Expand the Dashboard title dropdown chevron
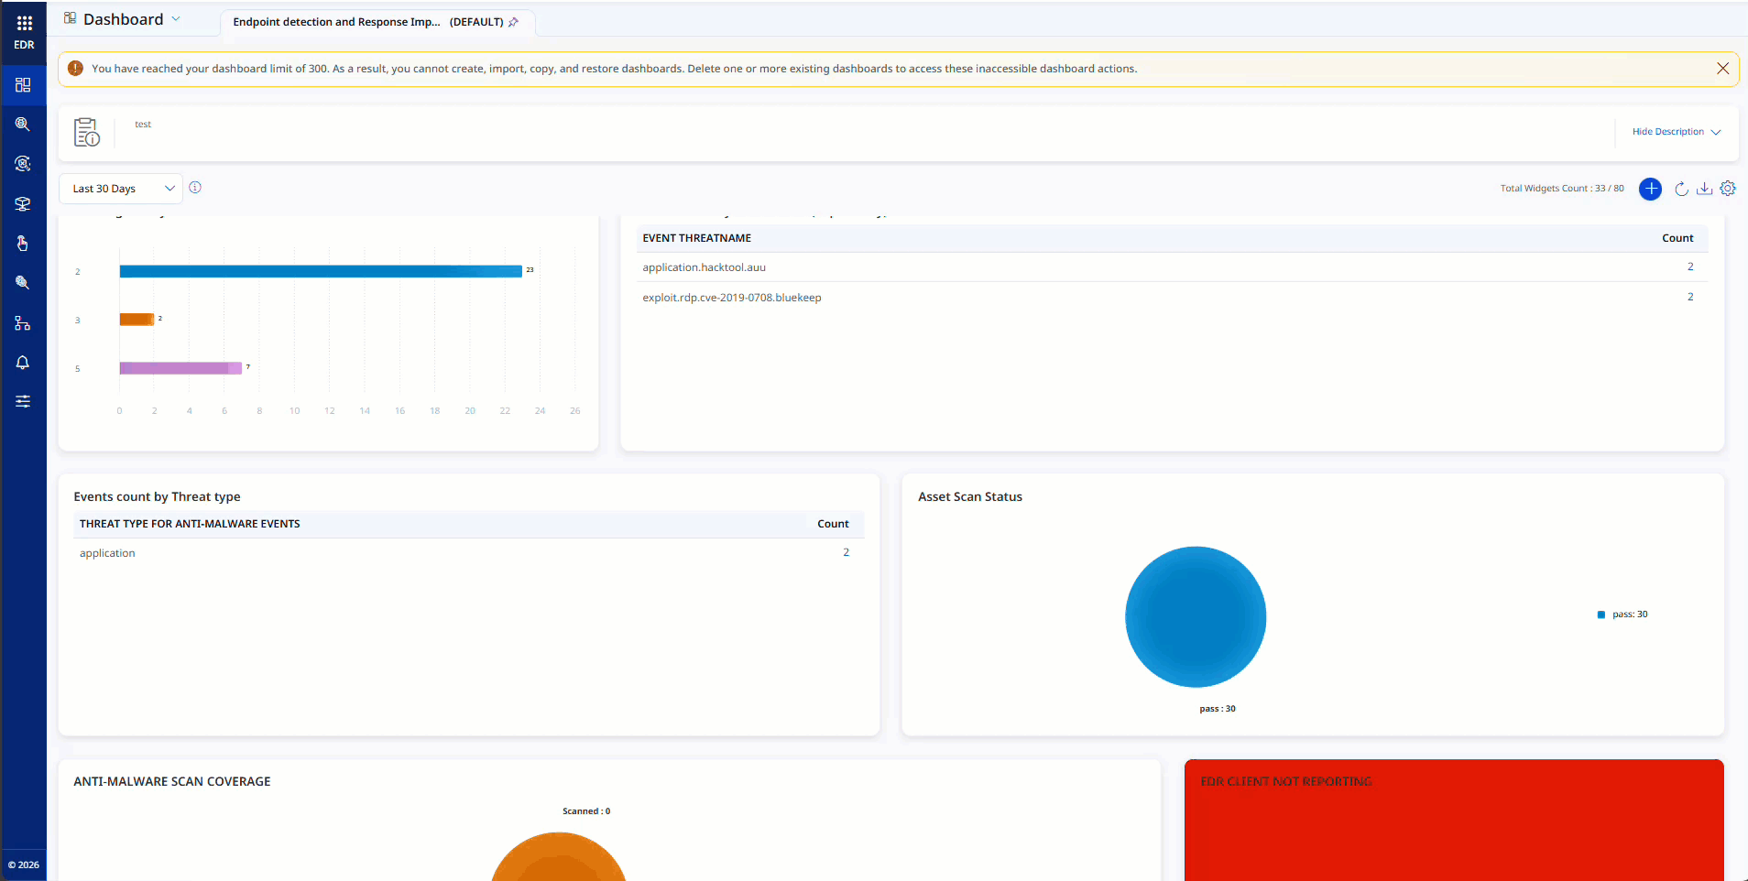The width and height of the screenshot is (1748, 881). pyautogui.click(x=176, y=19)
